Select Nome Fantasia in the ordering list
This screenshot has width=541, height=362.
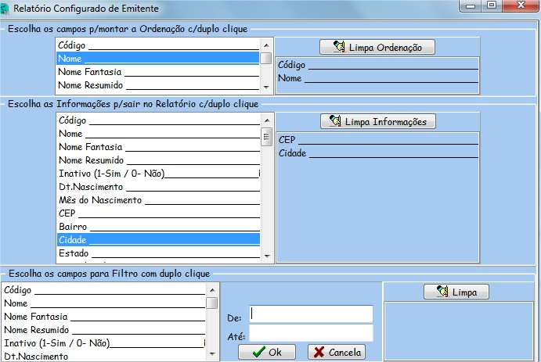[x=157, y=72]
